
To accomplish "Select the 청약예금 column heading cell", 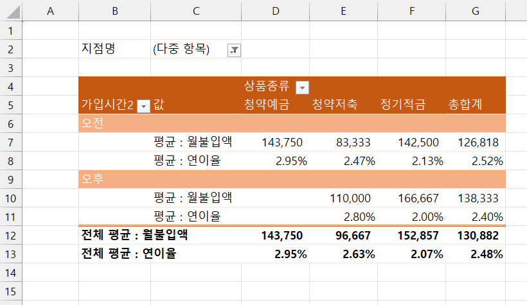I will (265, 105).
